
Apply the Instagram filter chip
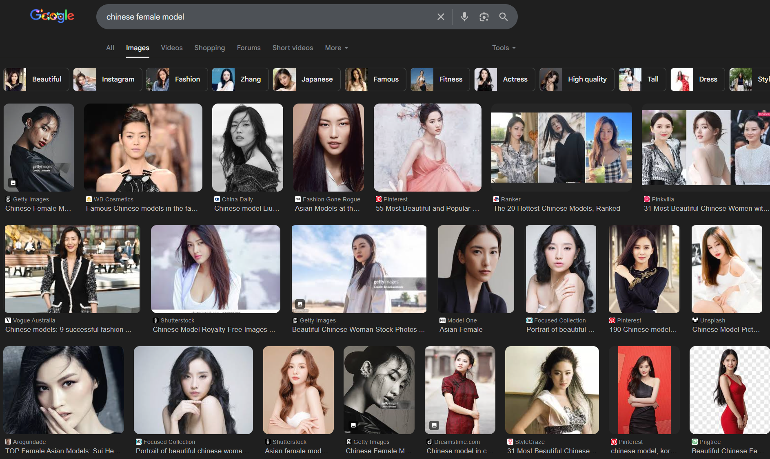tap(108, 79)
